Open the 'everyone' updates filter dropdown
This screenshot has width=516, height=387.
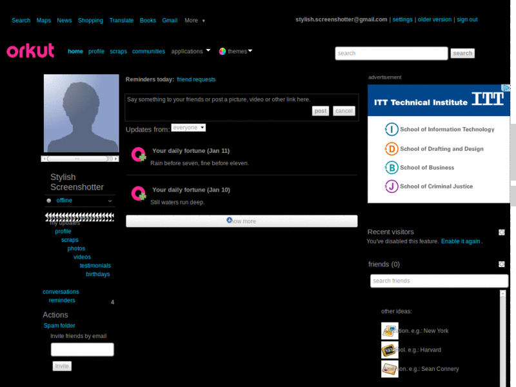click(188, 128)
